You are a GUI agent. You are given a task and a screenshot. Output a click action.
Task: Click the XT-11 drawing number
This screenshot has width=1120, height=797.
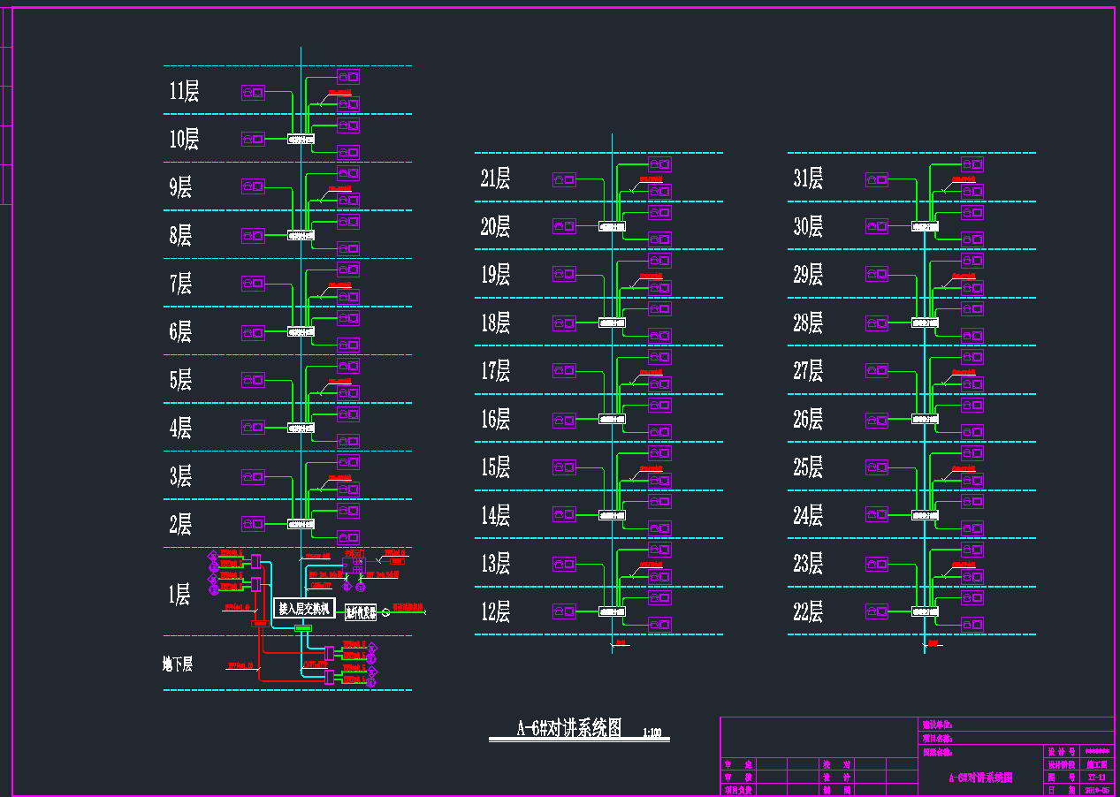pyautogui.click(x=1096, y=778)
